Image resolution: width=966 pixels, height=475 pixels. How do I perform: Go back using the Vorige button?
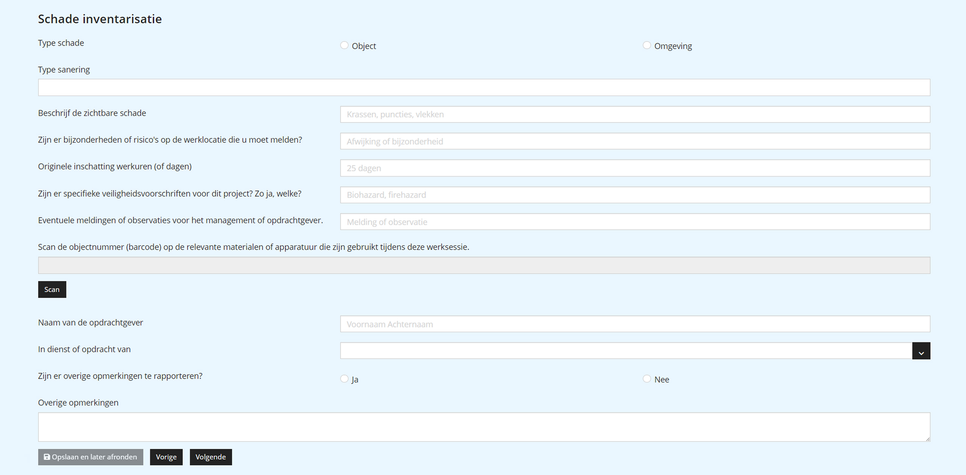click(x=166, y=457)
